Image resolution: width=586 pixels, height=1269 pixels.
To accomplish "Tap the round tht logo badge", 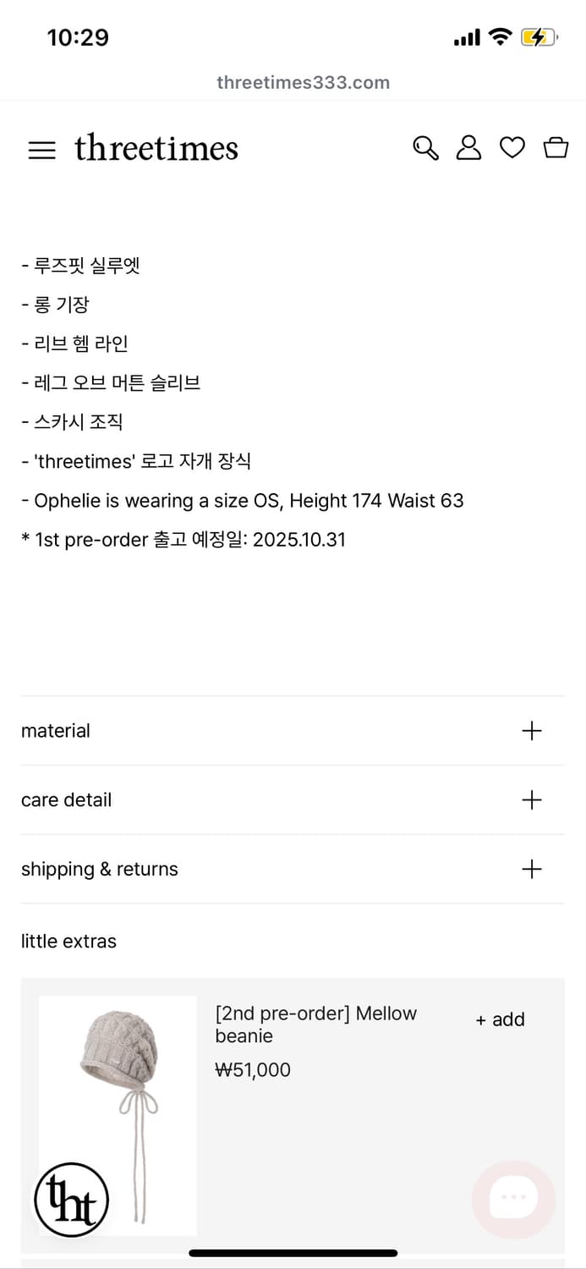I will pos(72,1200).
